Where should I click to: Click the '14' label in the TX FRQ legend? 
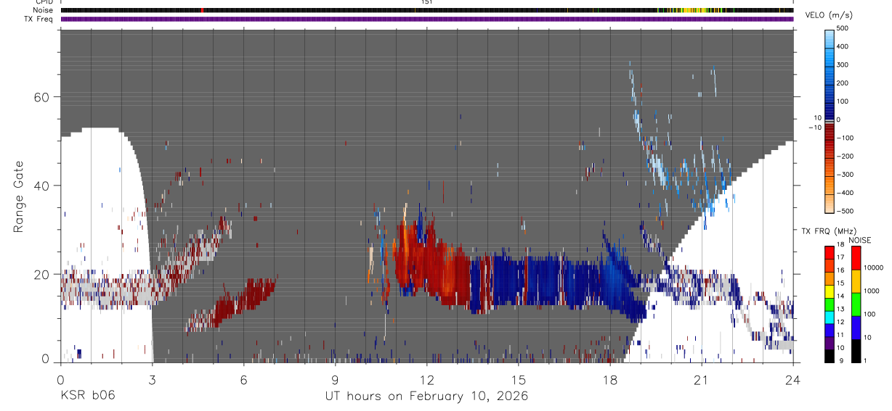point(840,297)
